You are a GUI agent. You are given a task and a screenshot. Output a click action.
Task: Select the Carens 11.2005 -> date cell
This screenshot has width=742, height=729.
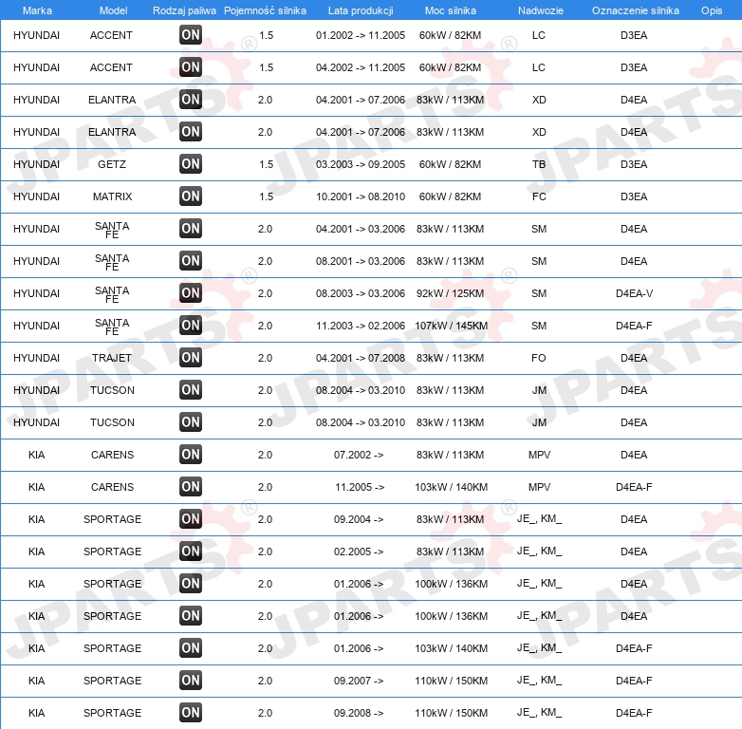tap(360, 487)
